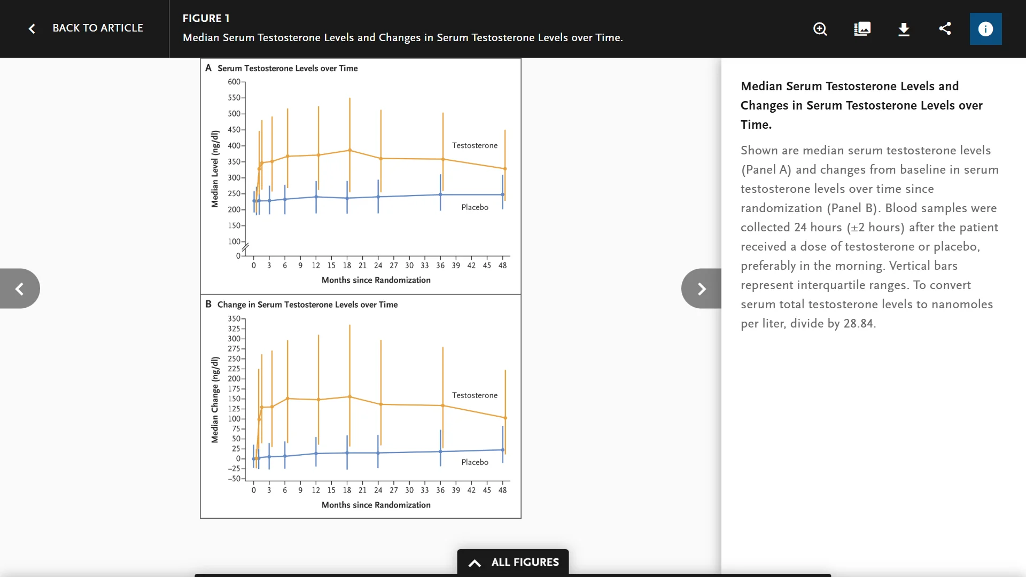The height and width of the screenshot is (577, 1026).
Task: Click BACK TO ARTICLE link
Action: pyautogui.click(x=98, y=28)
